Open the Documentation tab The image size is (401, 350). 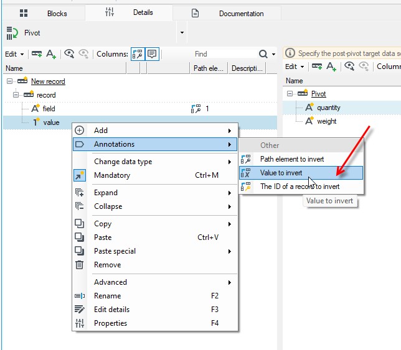pos(227,13)
